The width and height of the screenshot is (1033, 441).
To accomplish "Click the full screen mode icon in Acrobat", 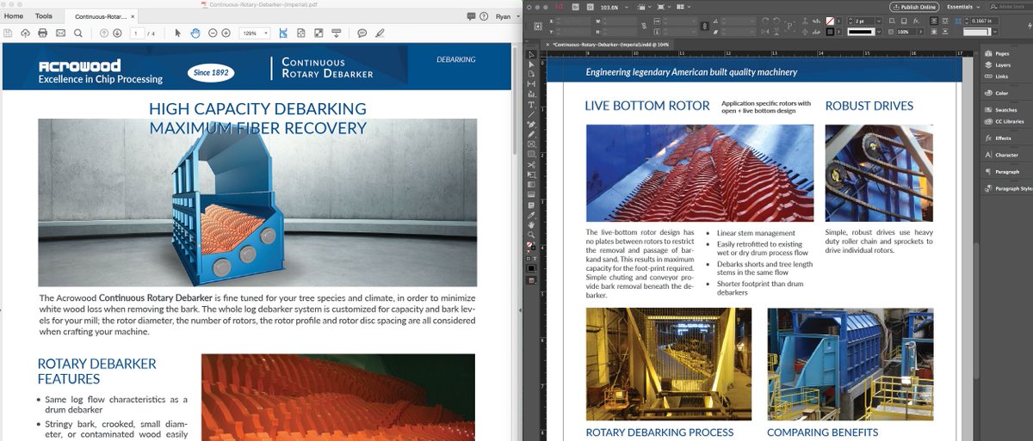I will [x=319, y=33].
